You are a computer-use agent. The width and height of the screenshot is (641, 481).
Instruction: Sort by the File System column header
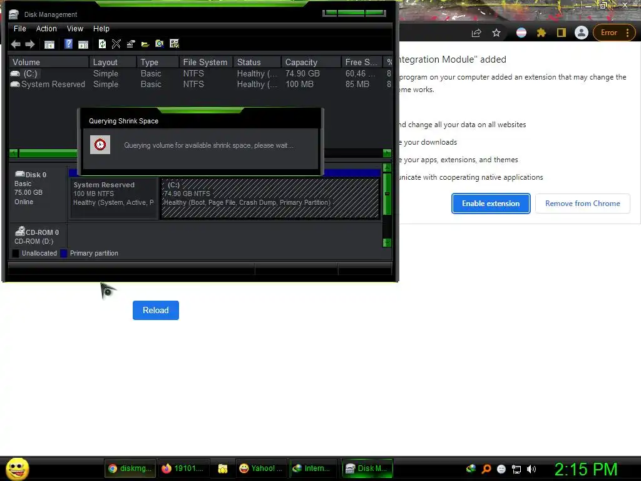click(206, 62)
